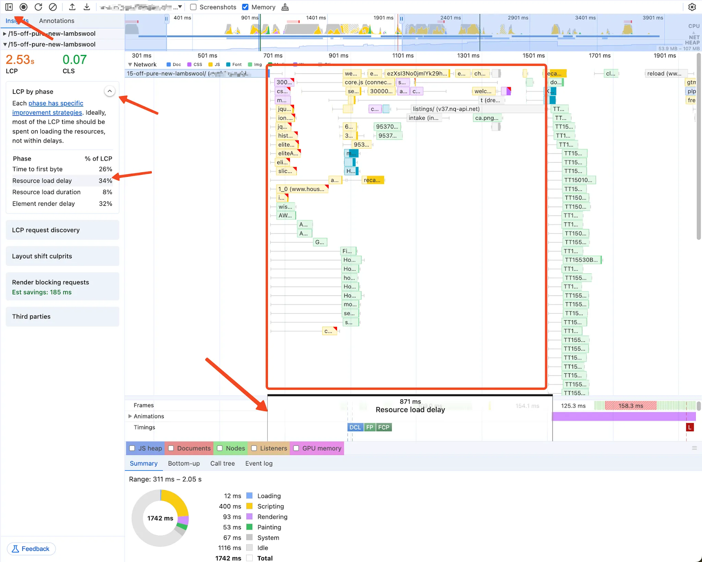The image size is (702, 562).
Task: Select the 158.3 ms frame
Action: pyautogui.click(x=631, y=406)
